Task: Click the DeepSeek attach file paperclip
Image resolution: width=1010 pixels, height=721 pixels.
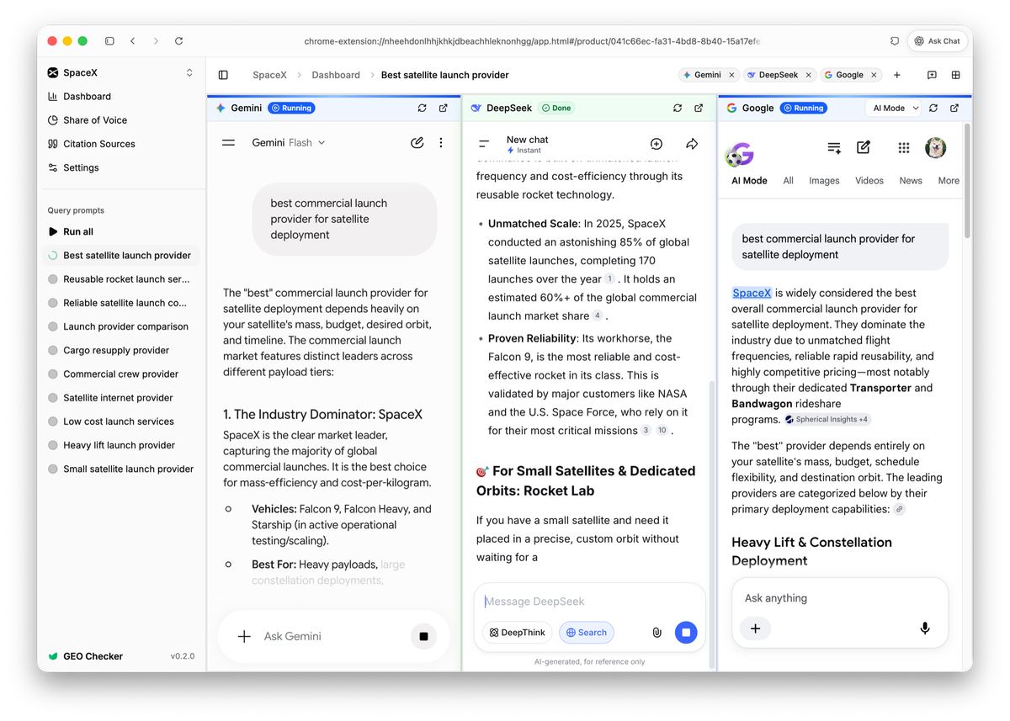Action: [x=656, y=633]
